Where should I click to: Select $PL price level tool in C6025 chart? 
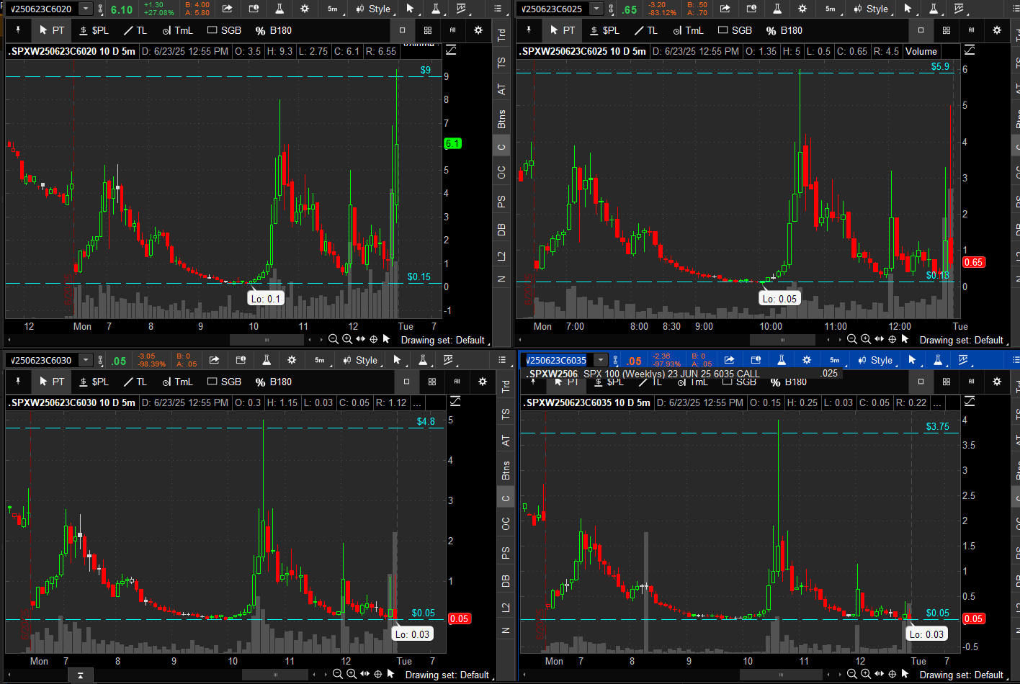click(x=604, y=30)
